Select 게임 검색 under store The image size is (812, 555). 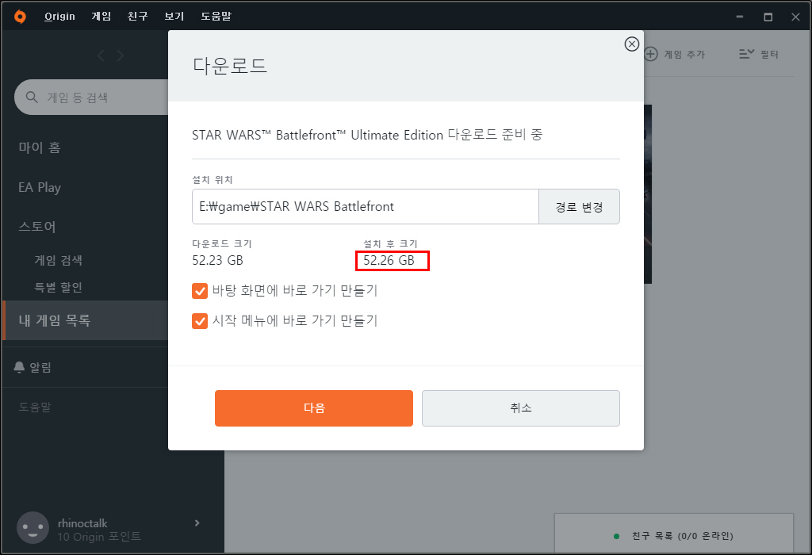[x=59, y=260]
